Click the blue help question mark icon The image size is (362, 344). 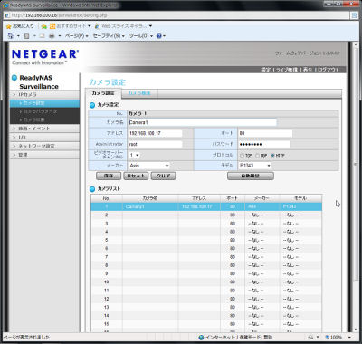point(159,36)
